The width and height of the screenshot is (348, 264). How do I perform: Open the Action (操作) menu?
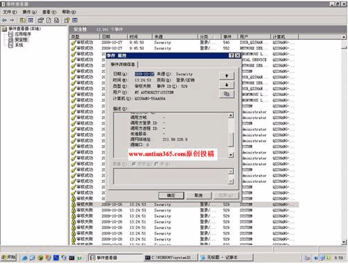tap(29, 12)
